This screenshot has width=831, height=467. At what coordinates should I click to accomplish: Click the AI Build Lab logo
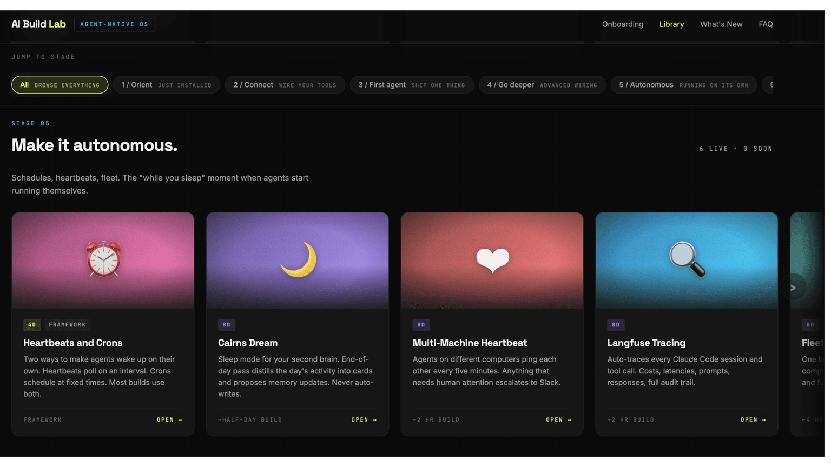(38, 24)
